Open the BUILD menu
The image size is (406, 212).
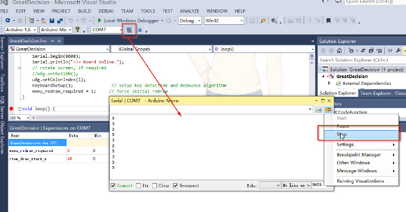(x=84, y=11)
